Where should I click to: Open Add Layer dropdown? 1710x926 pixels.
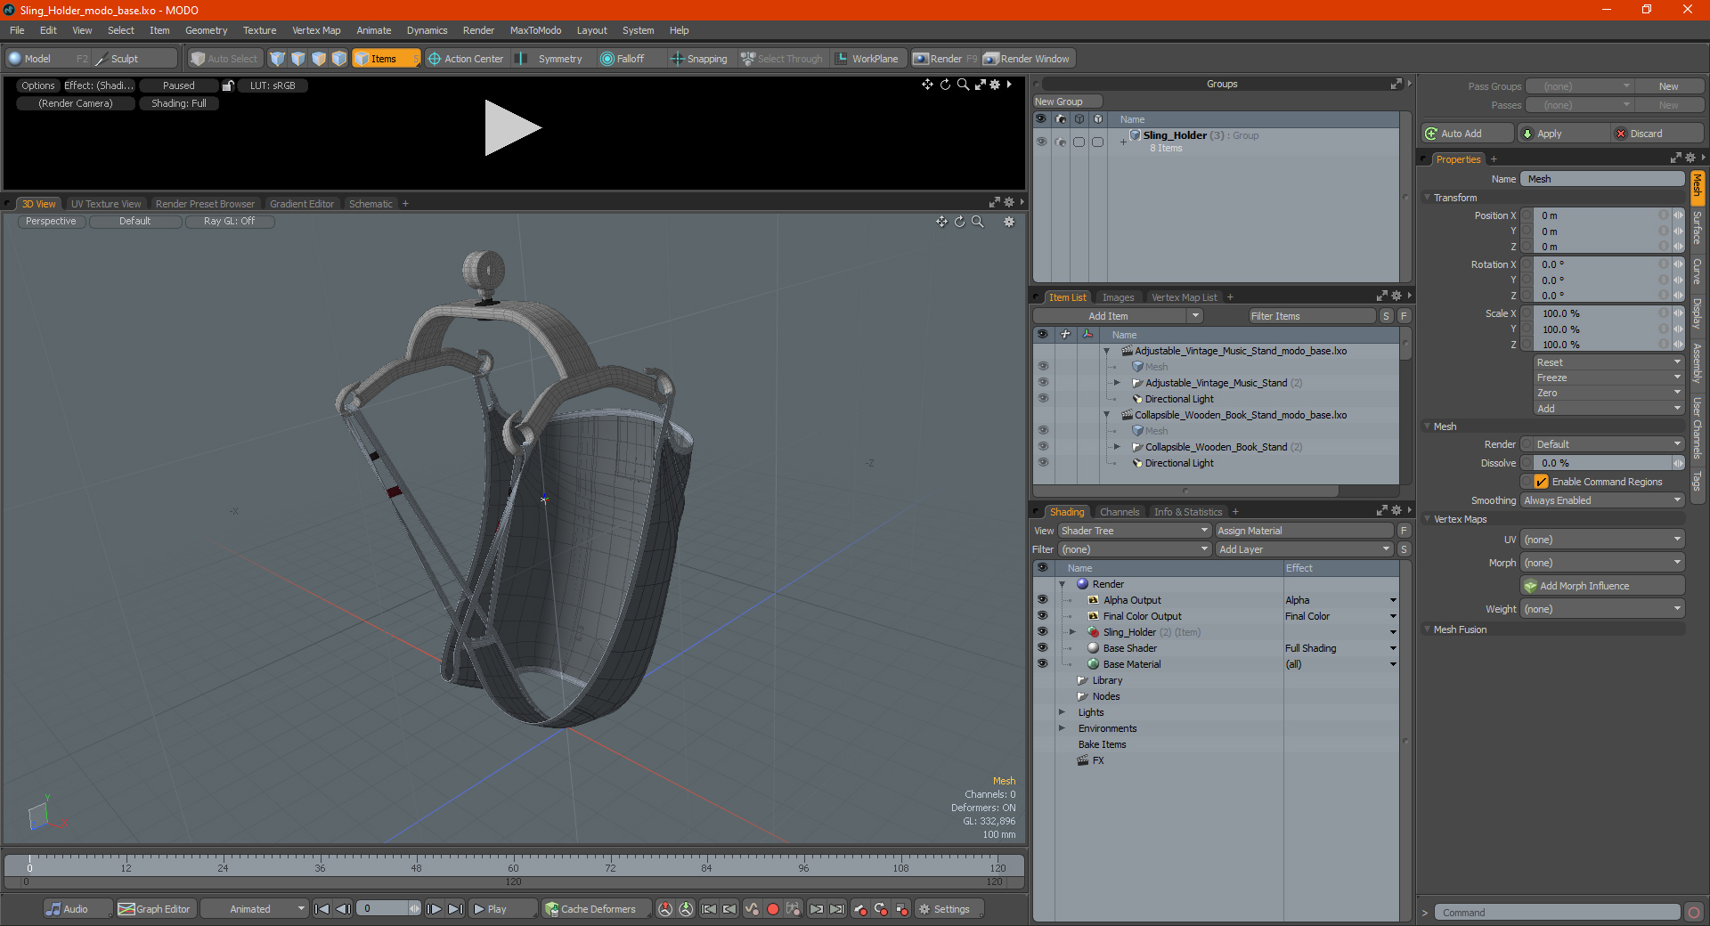1305,549
